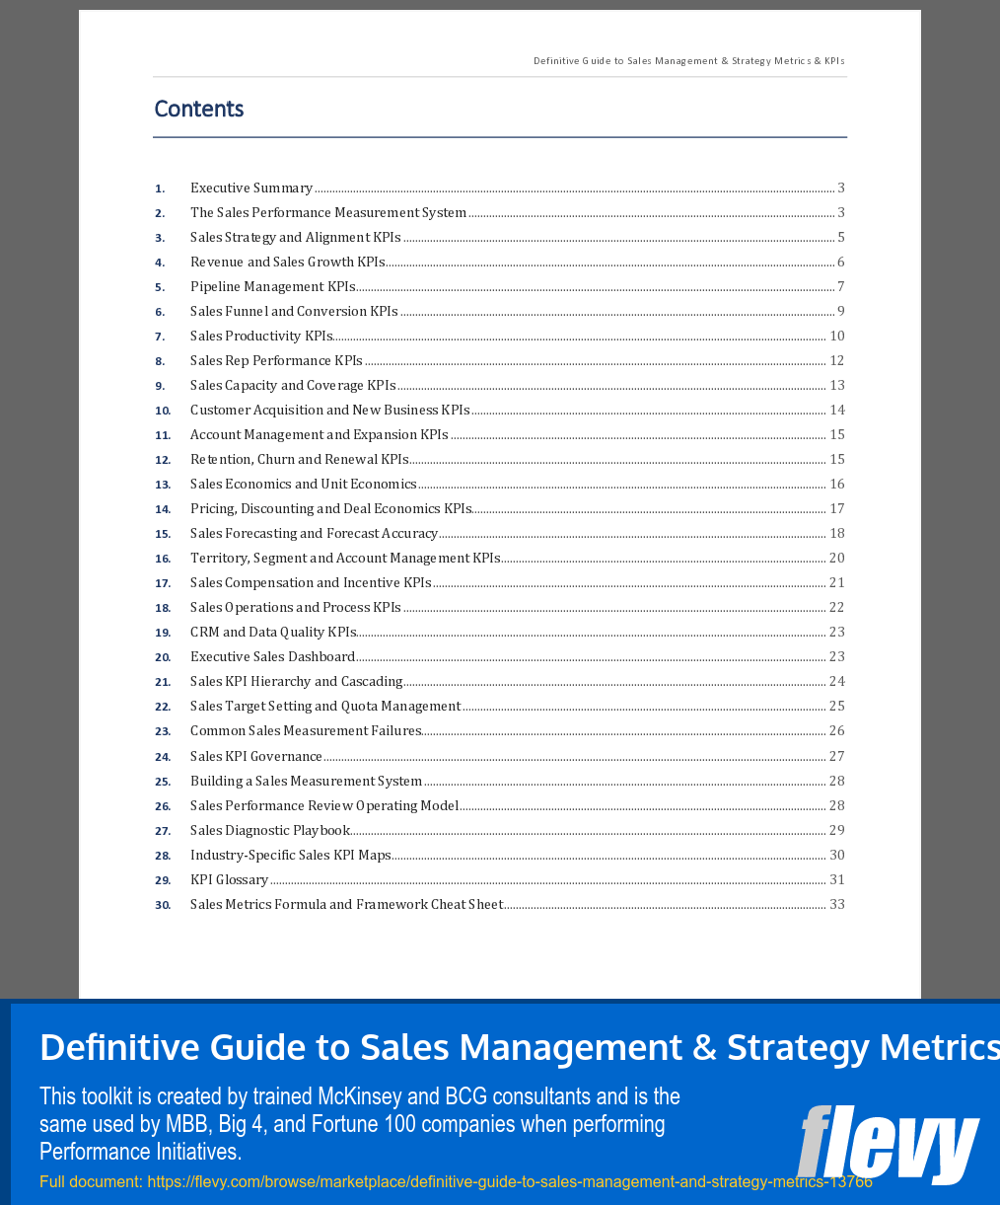Click page number 31 beside KPI Glossary
The height and width of the screenshot is (1205, 1000).
(837, 879)
